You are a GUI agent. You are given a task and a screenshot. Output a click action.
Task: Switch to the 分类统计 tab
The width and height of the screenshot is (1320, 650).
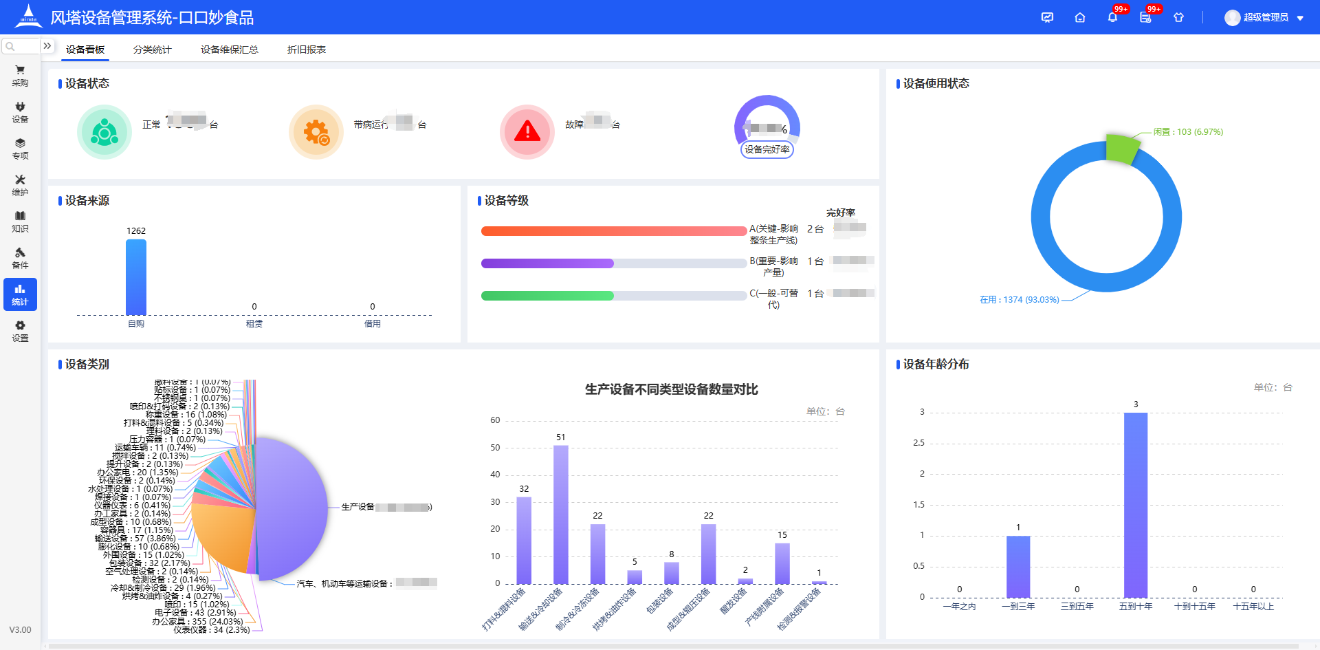coord(152,50)
